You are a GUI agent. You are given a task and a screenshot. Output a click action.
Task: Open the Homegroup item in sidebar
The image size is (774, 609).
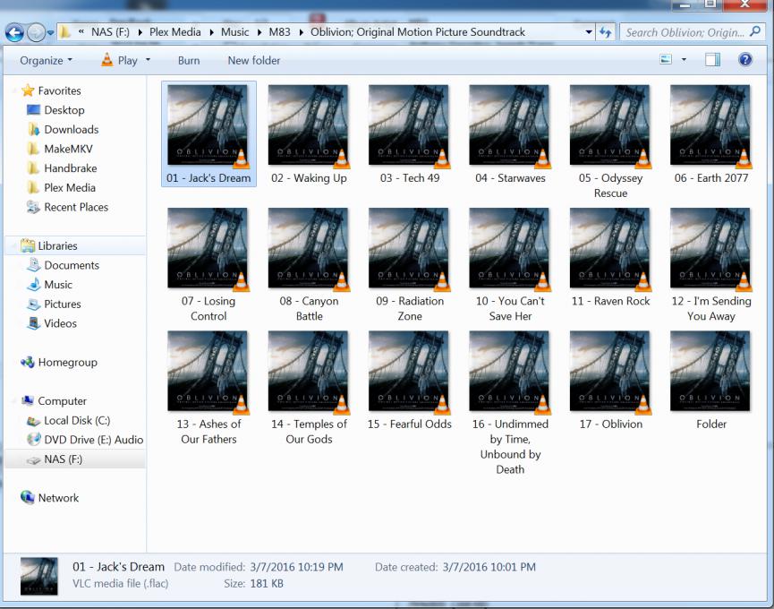coord(67,363)
